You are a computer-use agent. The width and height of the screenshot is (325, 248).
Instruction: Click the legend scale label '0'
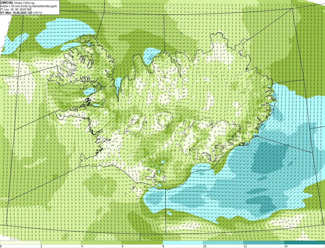click(x=1, y=246)
